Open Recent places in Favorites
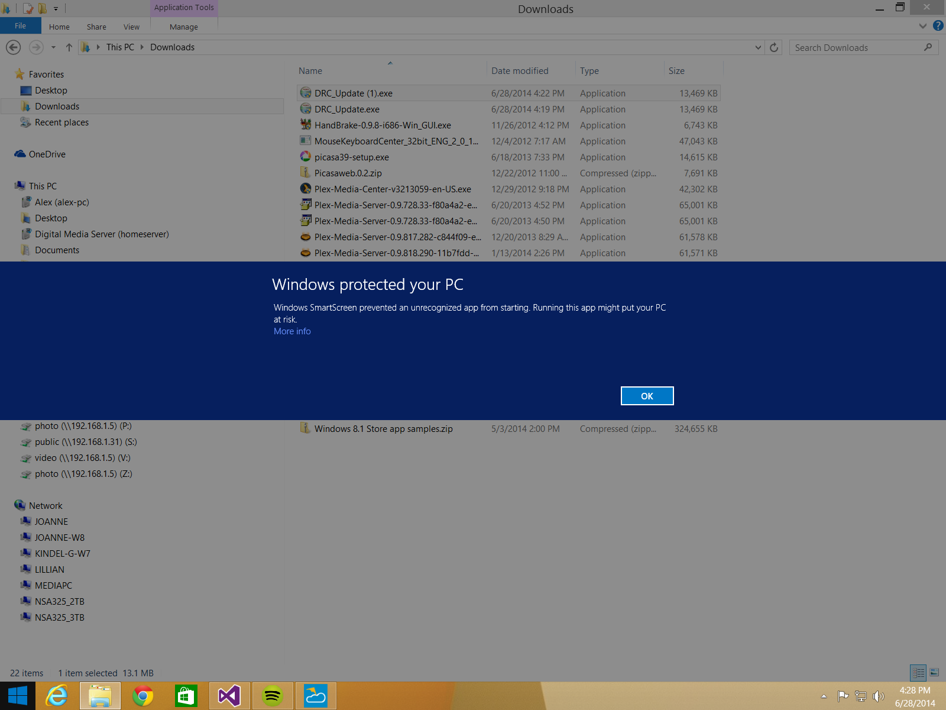 [61, 122]
